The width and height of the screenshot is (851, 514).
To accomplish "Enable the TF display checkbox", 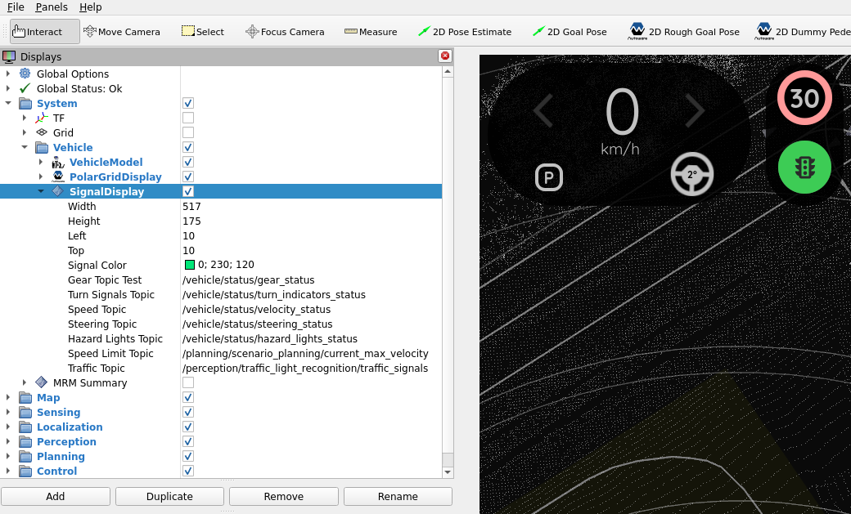I will click(x=188, y=118).
